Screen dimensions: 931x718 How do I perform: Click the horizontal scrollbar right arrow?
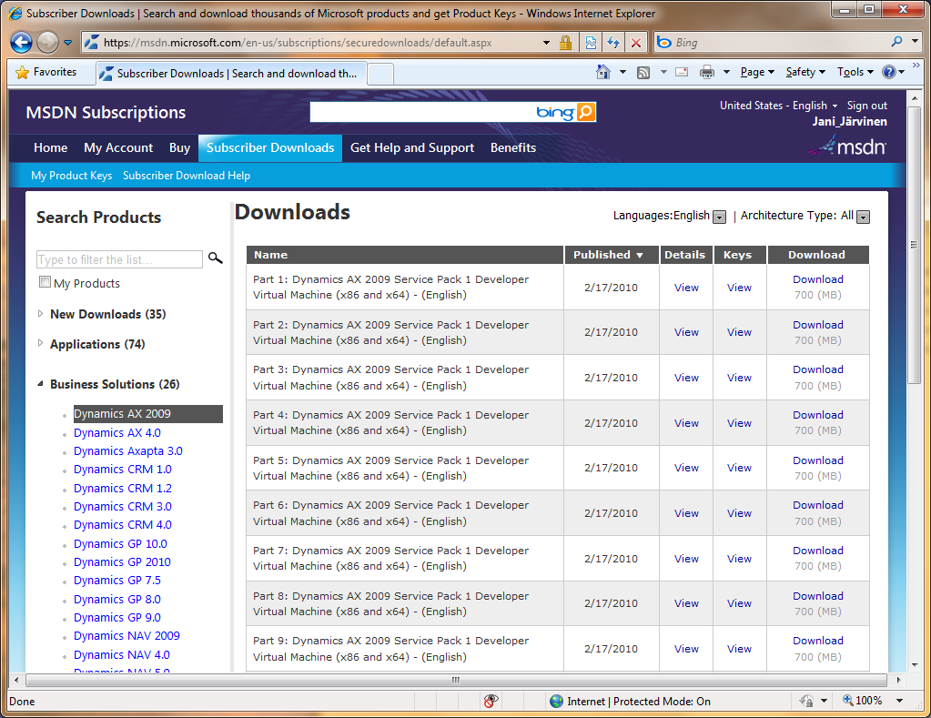(899, 680)
